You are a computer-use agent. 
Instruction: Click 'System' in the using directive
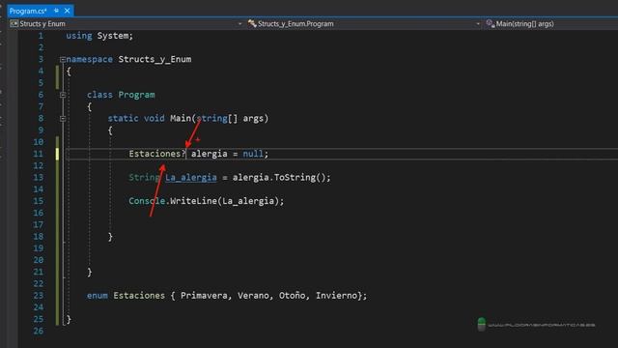113,36
